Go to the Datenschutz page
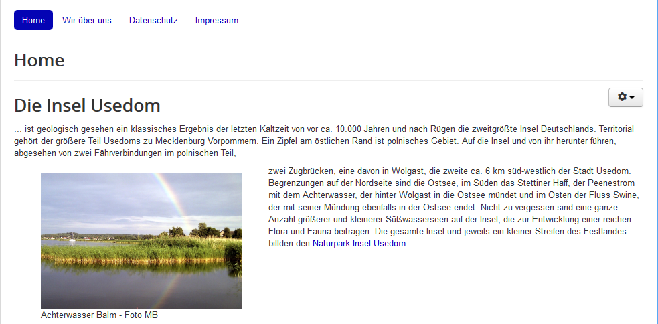 click(x=153, y=20)
